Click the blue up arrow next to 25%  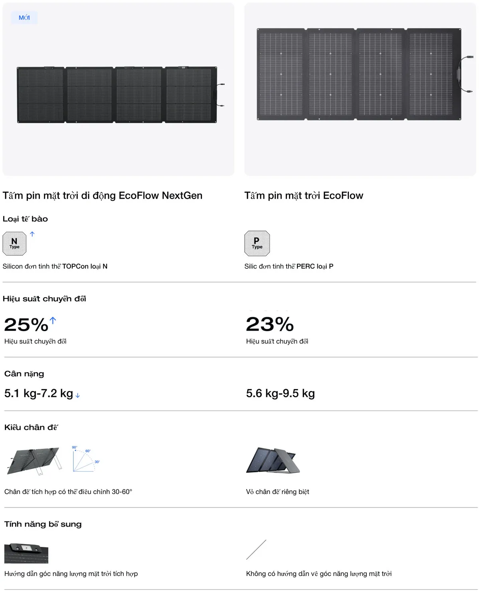53,320
